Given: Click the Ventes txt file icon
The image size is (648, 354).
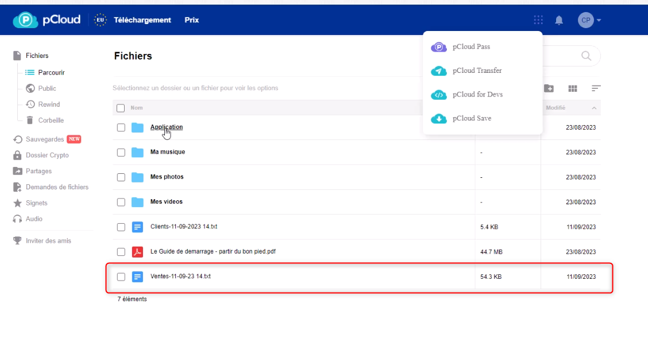Looking at the screenshot, I should [x=137, y=277].
